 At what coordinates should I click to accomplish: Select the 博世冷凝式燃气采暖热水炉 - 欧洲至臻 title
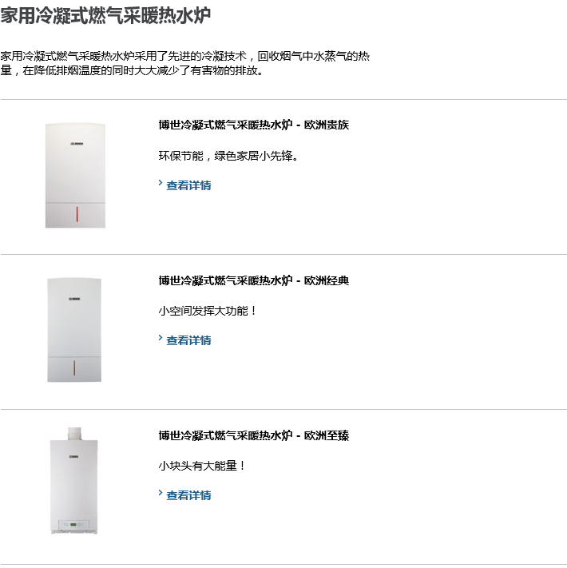(253, 435)
